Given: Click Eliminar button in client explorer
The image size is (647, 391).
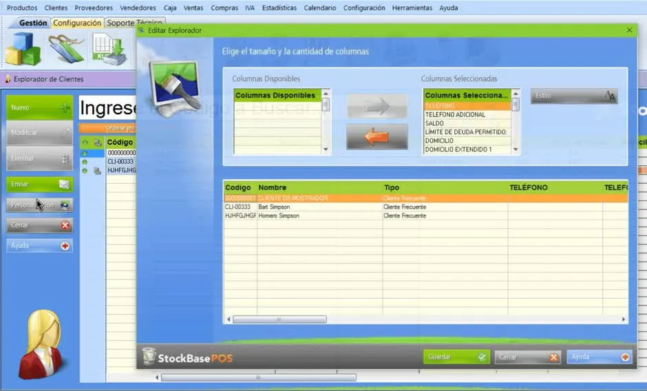Looking at the screenshot, I should tap(40, 158).
